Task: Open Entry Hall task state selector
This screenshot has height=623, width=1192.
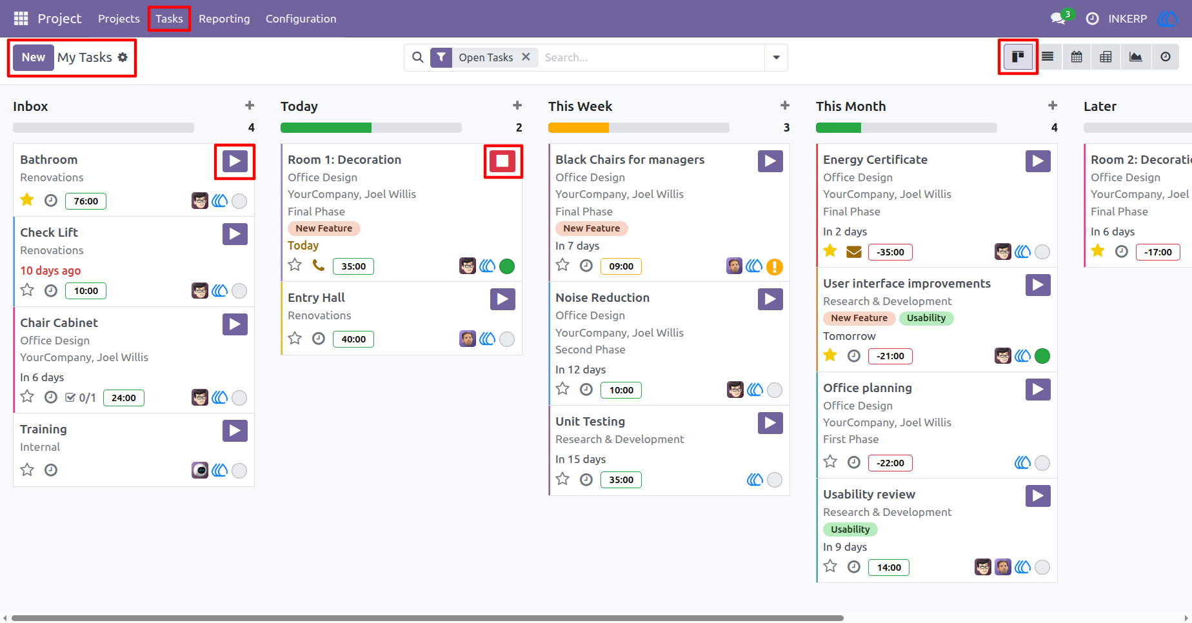Action: pyautogui.click(x=507, y=339)
